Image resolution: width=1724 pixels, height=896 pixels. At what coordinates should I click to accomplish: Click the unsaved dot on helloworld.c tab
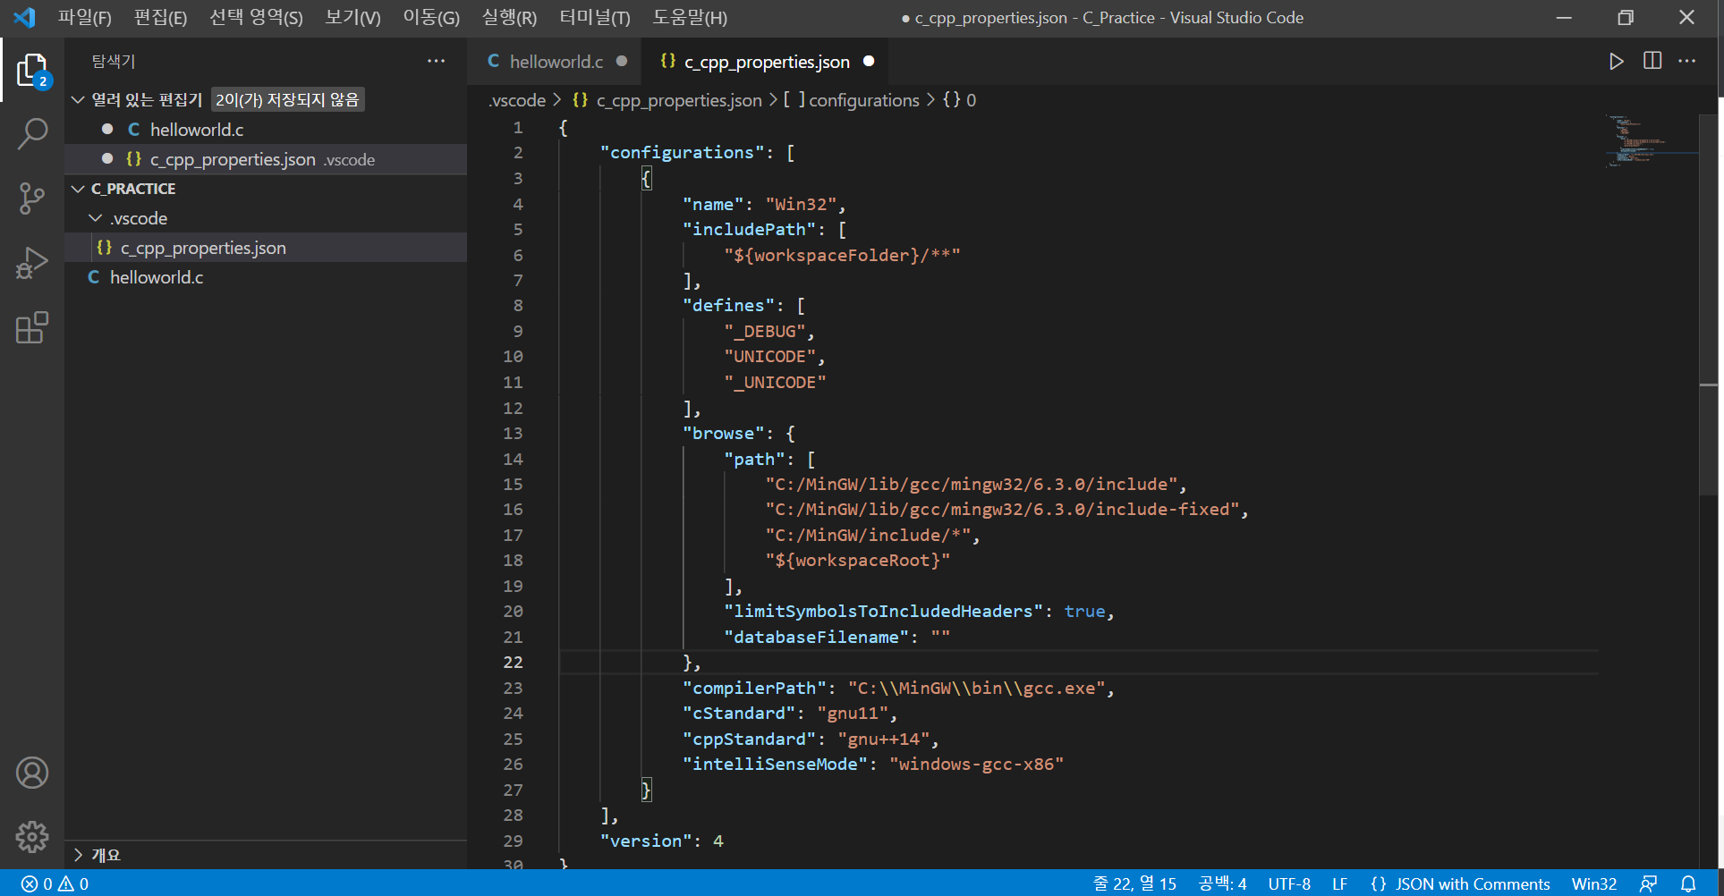pos(622,61)
